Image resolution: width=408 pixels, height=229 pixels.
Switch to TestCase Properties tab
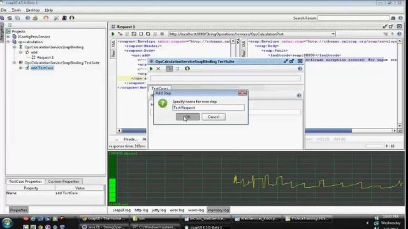click(25, 181)
